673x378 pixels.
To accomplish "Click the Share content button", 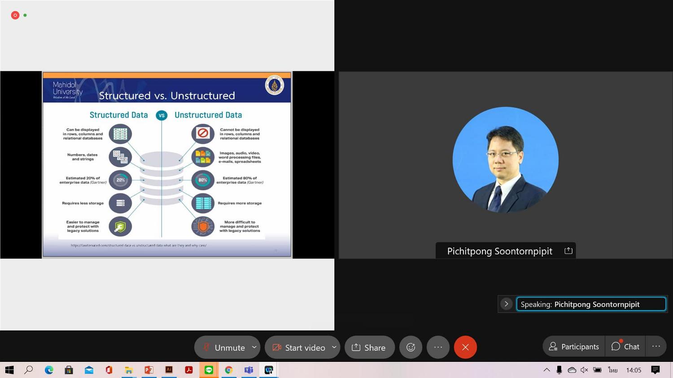I will (x=369, y=347).
